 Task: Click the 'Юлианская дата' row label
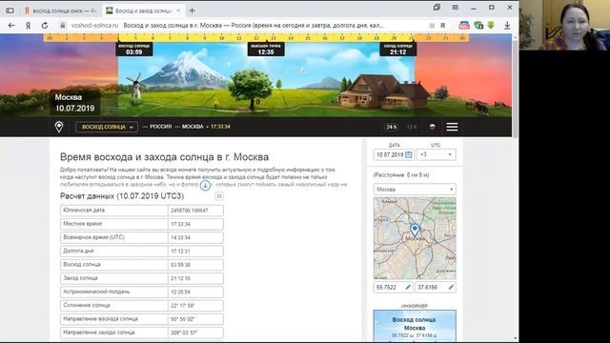(84, 210)
